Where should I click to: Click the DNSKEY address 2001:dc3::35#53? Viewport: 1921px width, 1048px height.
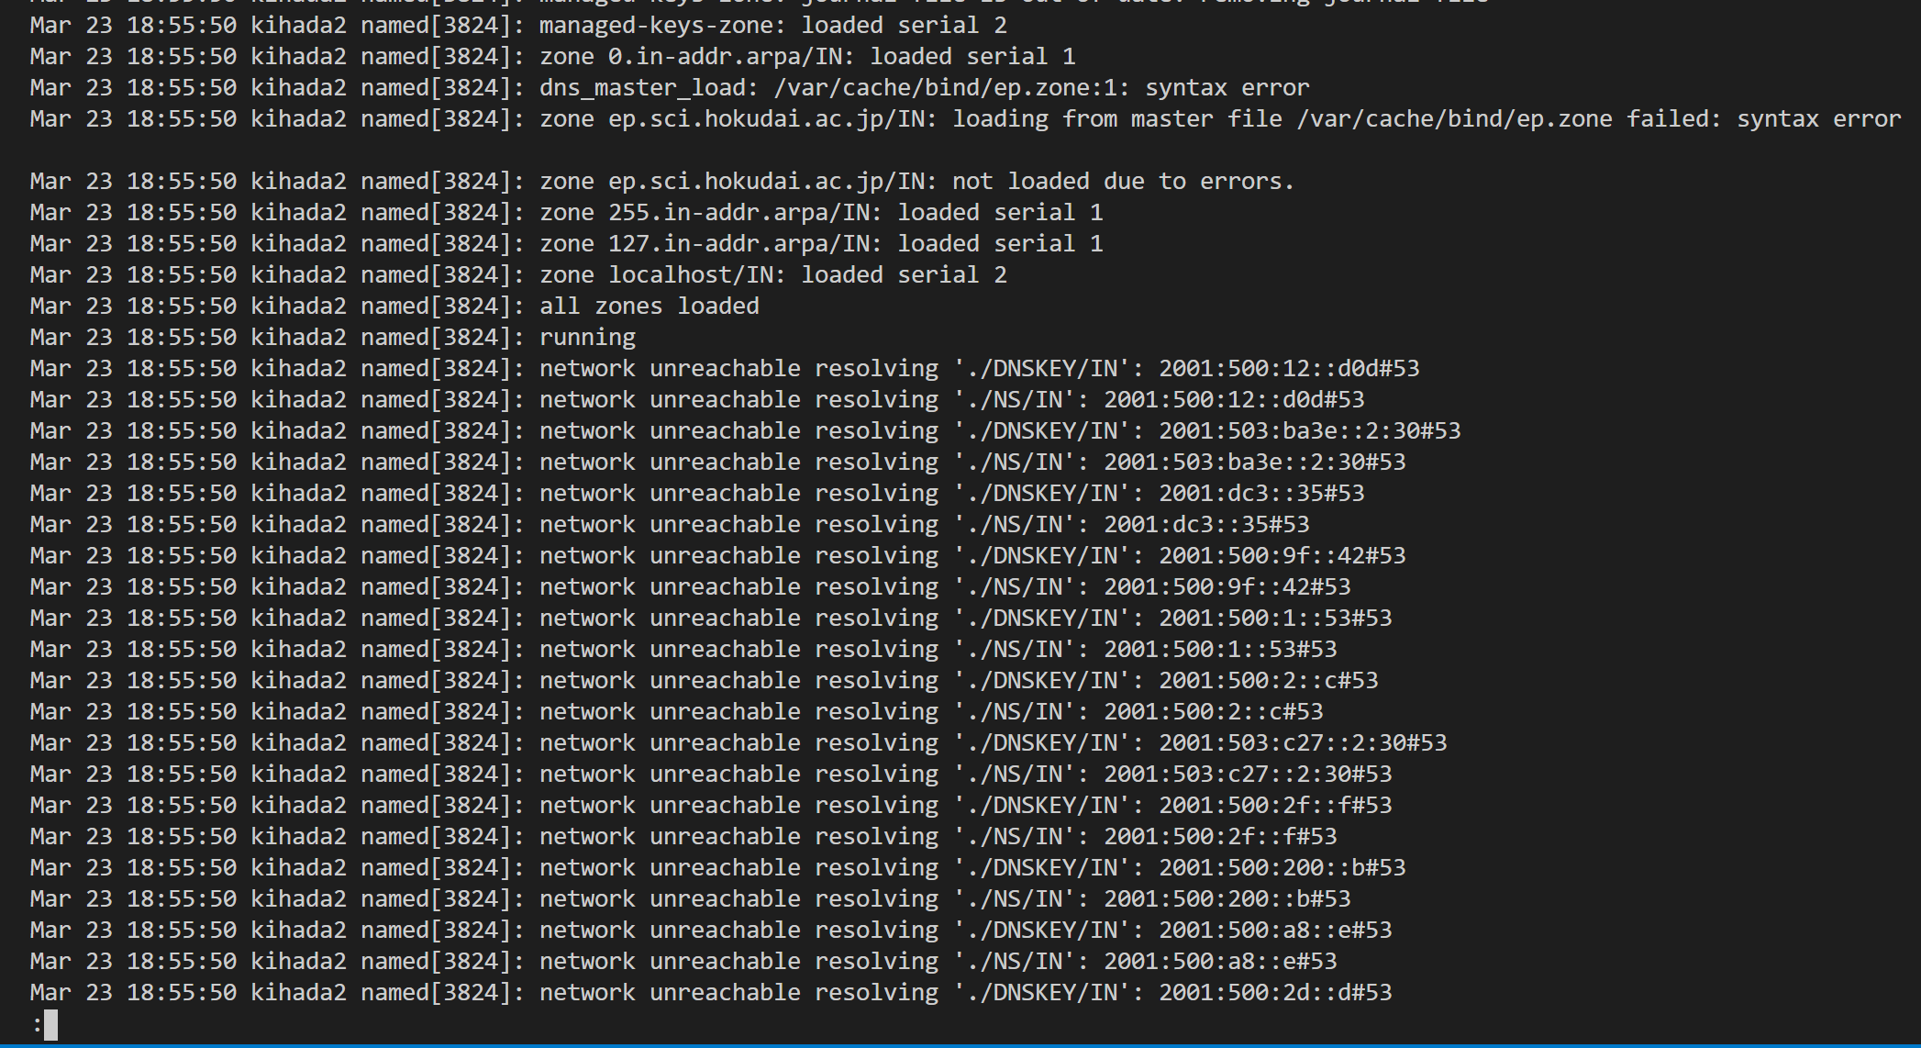pos(1261,493)
